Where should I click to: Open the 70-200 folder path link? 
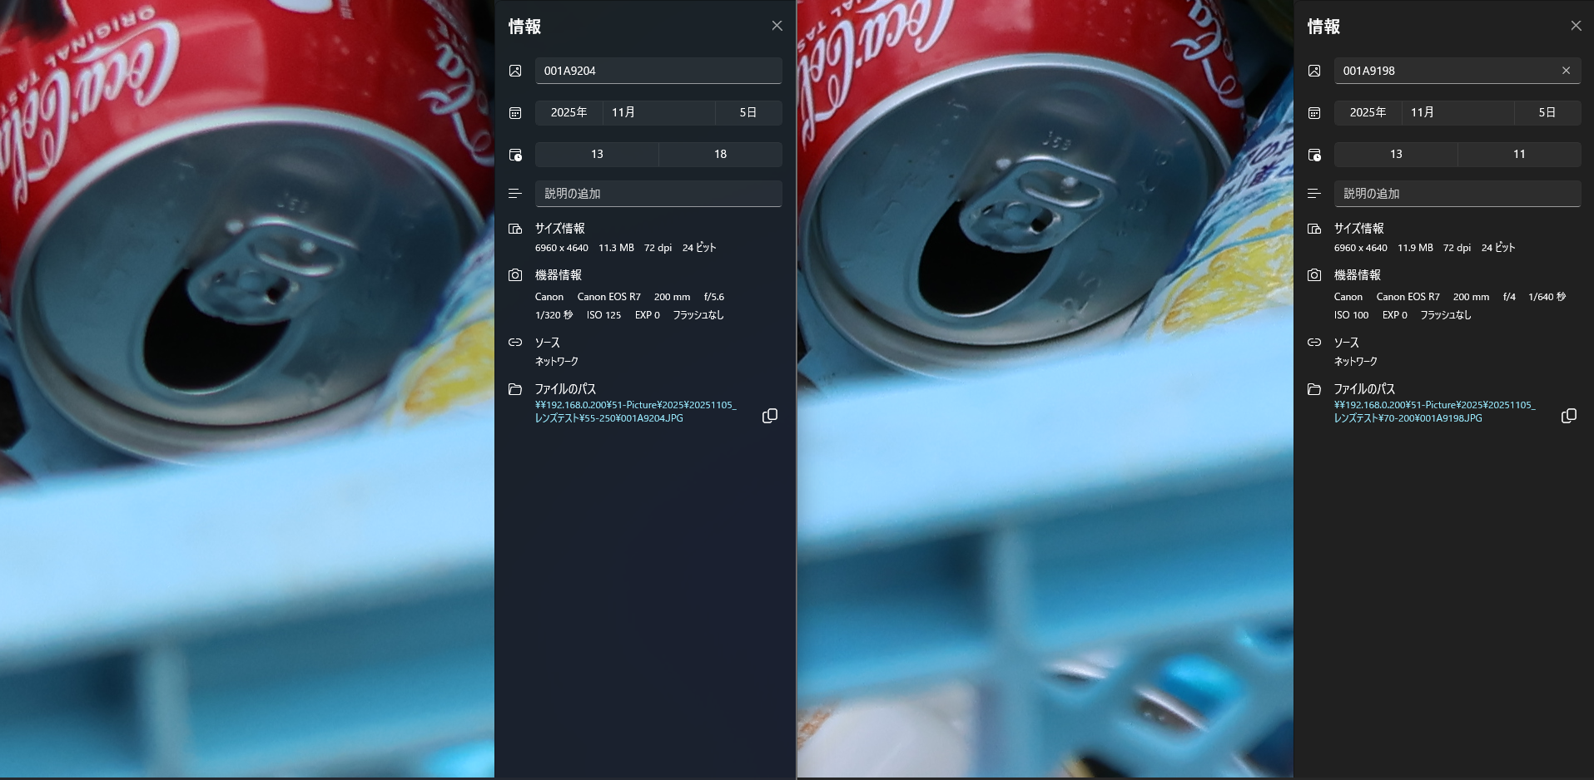coord(1433,412)
